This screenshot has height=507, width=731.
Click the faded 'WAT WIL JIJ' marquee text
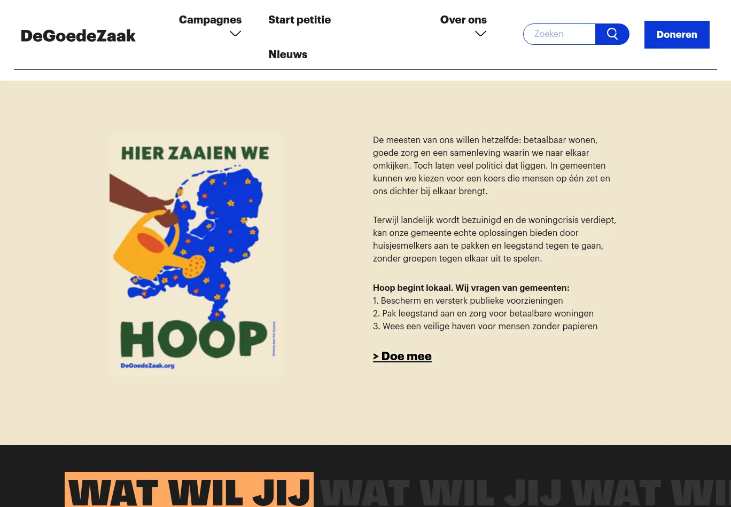441,492
